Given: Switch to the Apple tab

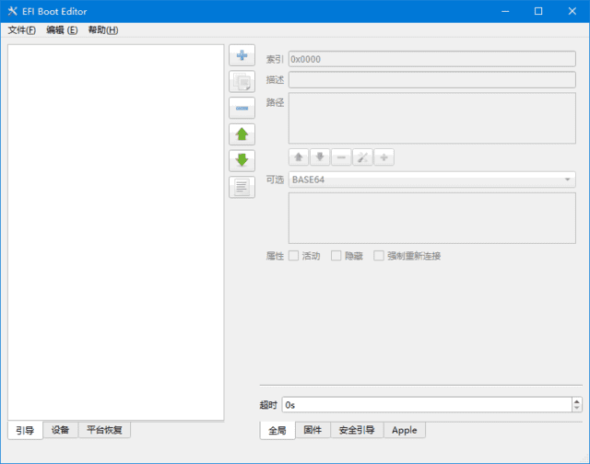Looking at the screenshot, I should pos(405,430).
